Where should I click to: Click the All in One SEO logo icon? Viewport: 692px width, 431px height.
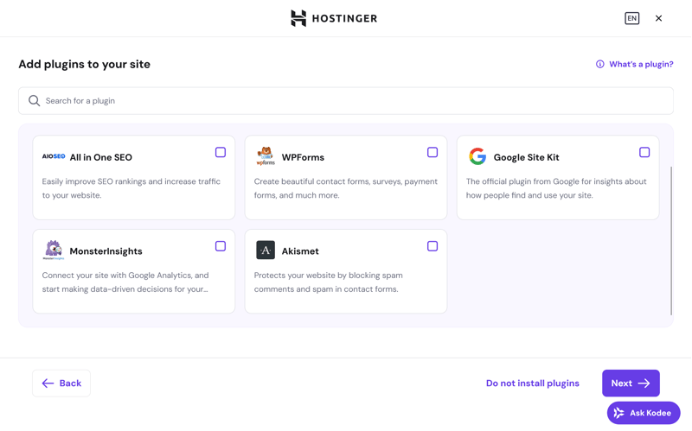click(x=54, y=157)
